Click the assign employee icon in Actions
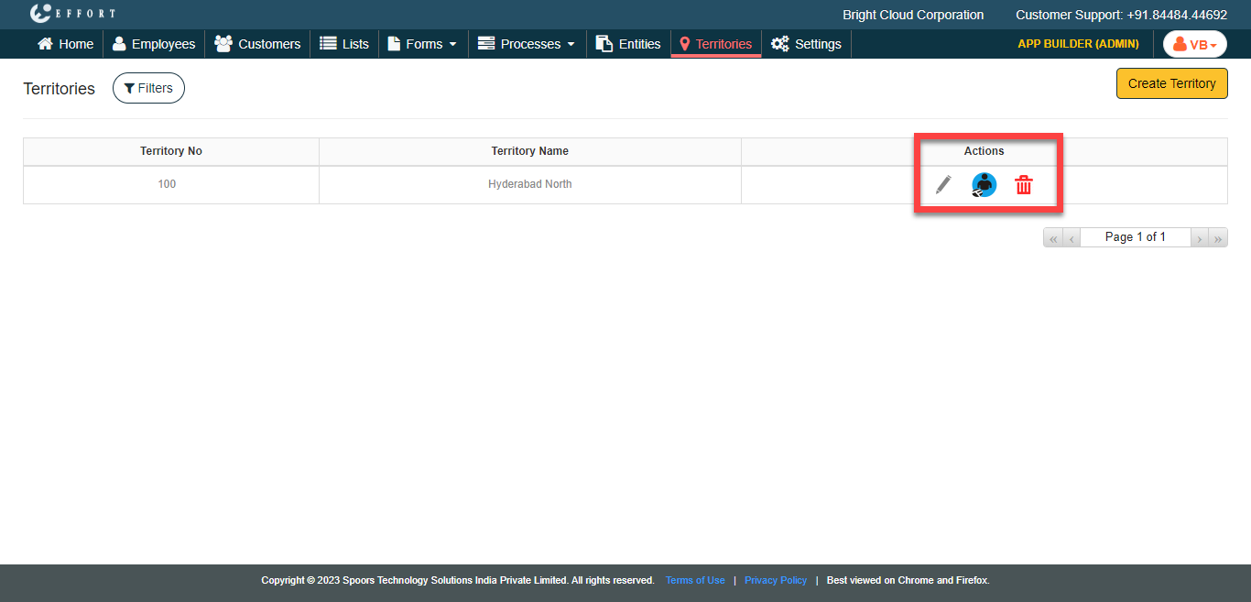The height and width of the screenshot is (602, 1251). click(x=984, y=185)
